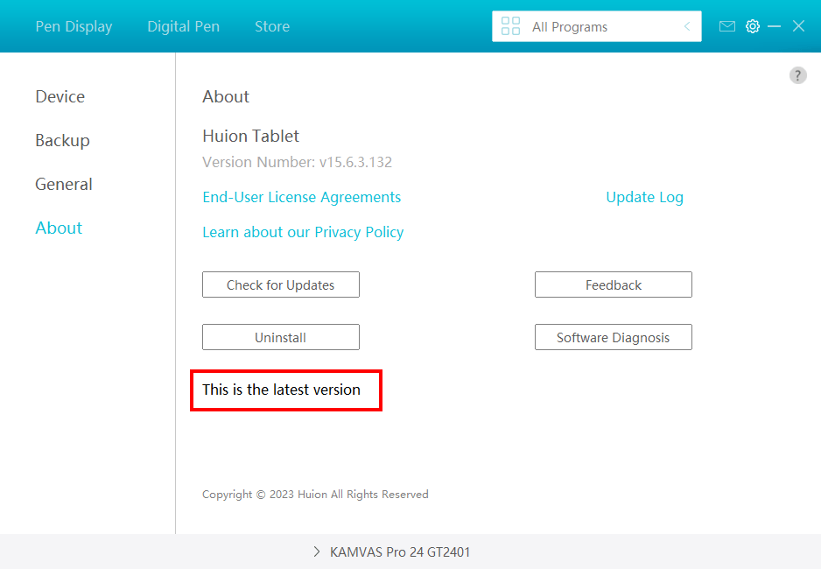Expand the KAMVAS Pro 24 device chevron
This screenshot has width=821, height=569.
click(x=316, y=551)
